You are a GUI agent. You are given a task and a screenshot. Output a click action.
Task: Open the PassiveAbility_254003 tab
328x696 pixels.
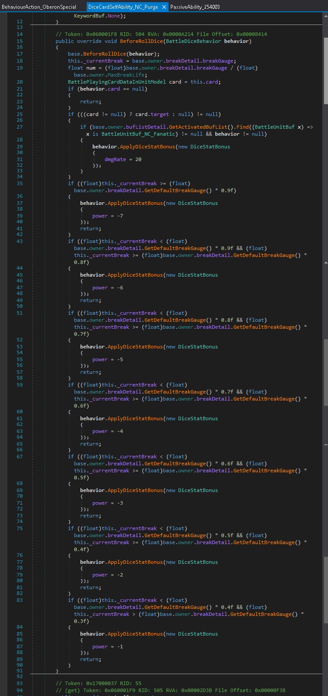tap(195, 7)
